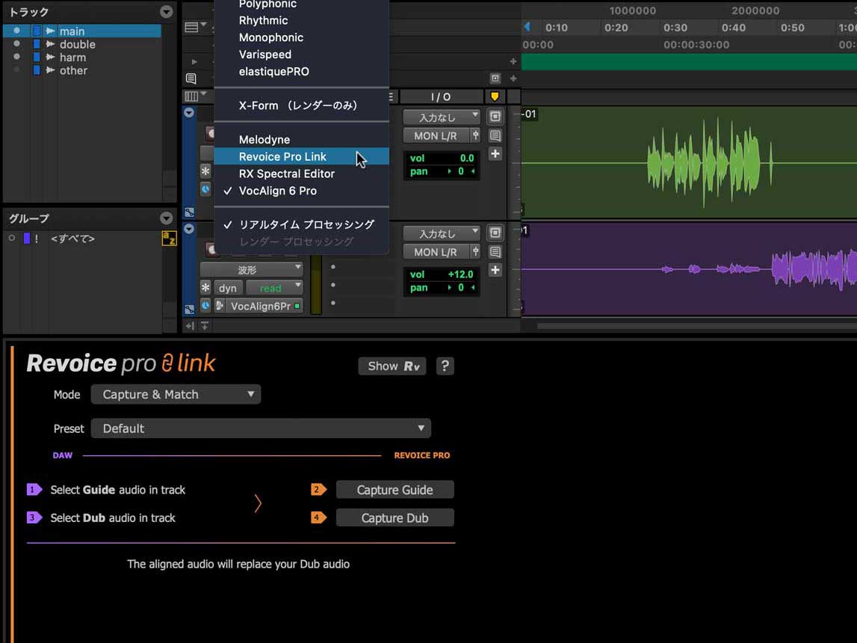Open the Preset Default dropdown
The image size is (857, 643).
tap(261, 428)
